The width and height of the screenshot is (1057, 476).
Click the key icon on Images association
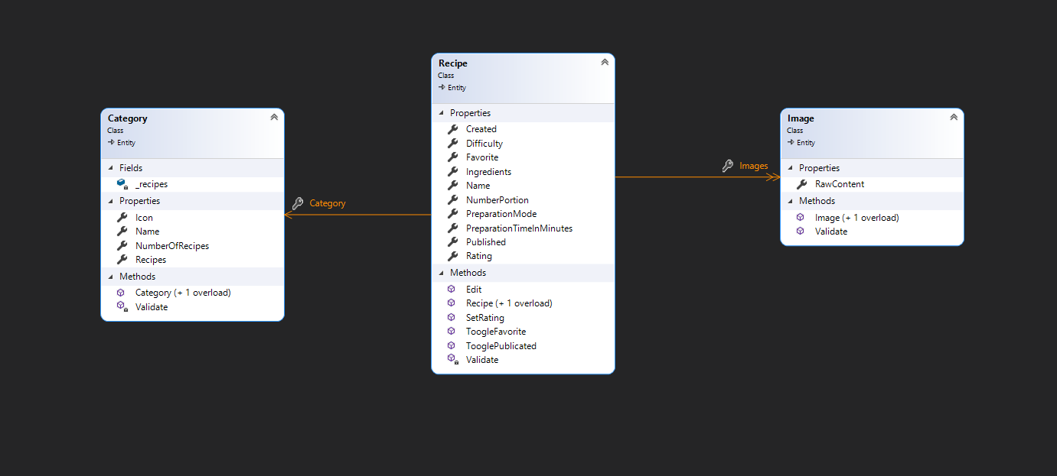click(728, 166)
